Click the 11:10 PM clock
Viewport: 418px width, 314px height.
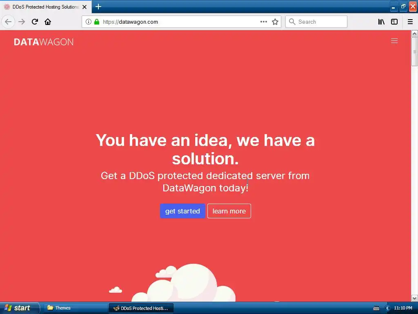[x=403, y=308]
